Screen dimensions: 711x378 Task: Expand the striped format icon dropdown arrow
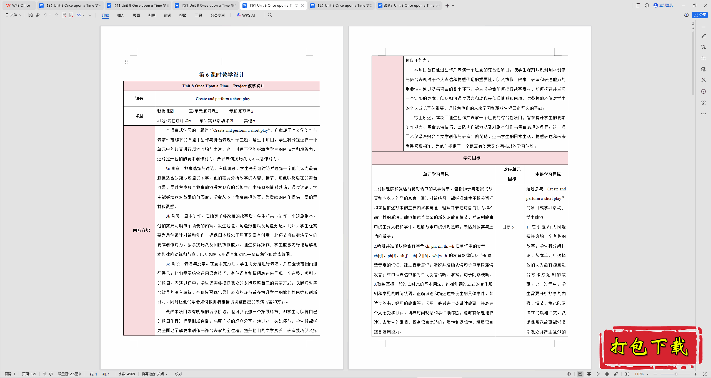click(x=83, y=15)
